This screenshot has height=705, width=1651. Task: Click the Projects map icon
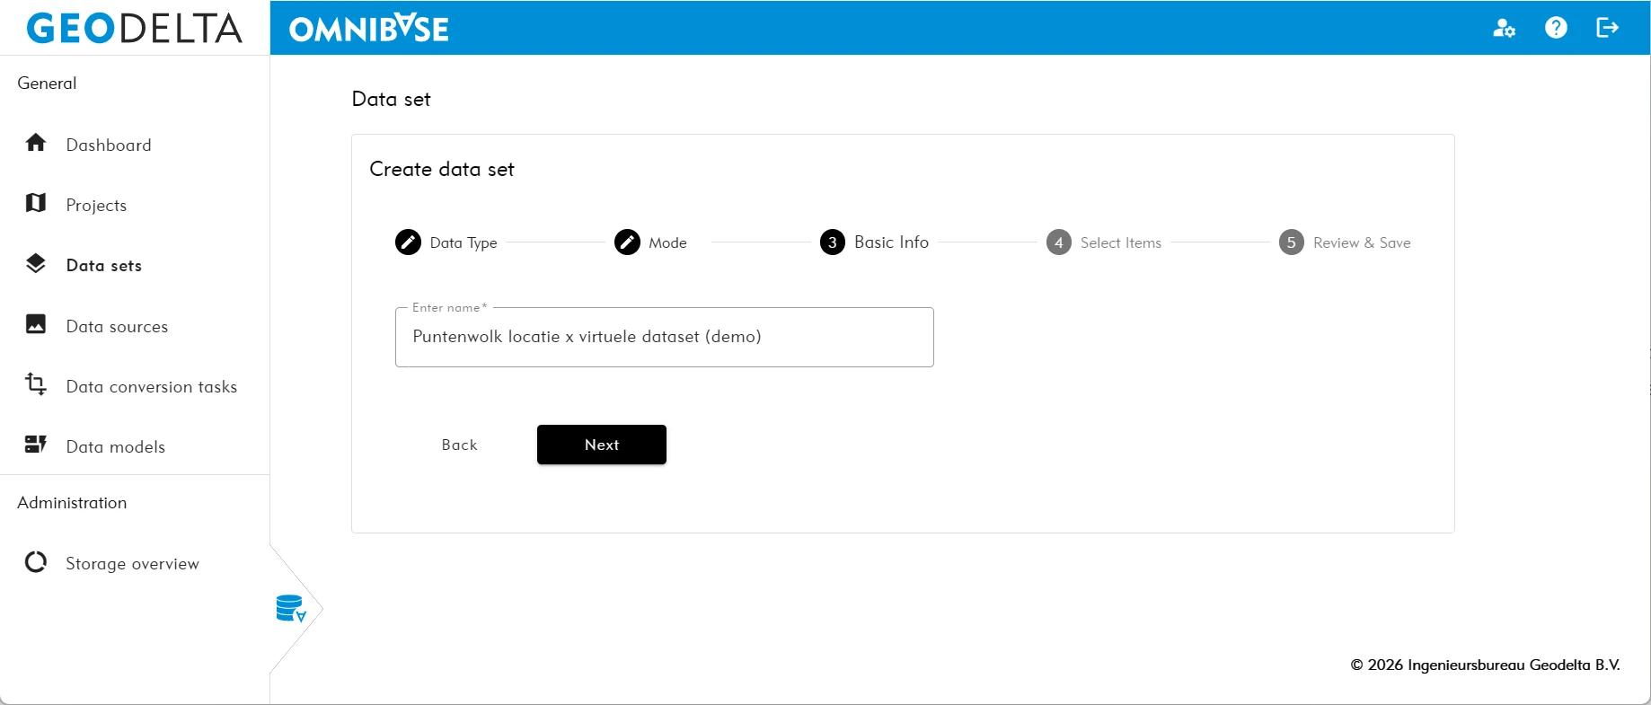[36, 204]
